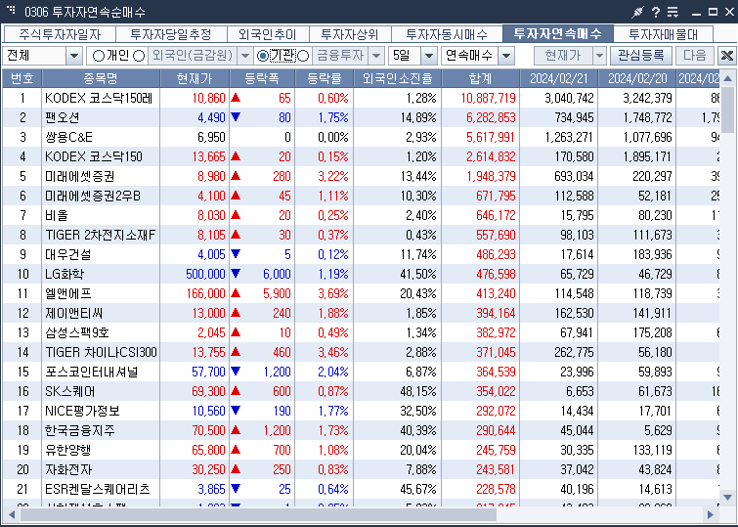Click the 관심등록 button
738x527 pixels.
pyautogui.click(x=640, y=56)
